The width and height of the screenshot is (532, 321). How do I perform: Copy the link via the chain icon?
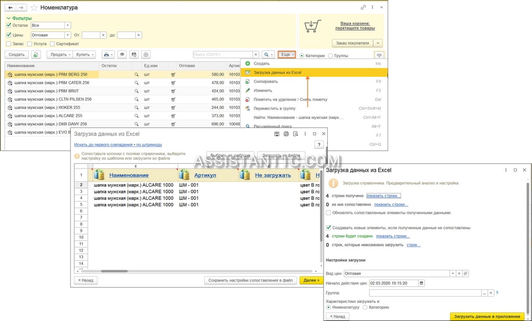(363, 7)
